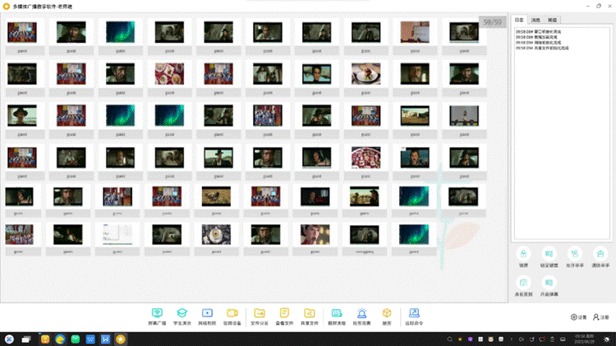Viewport: 616px width, 346px height.
Task: Start 屏幕广播 screen broadcast
Action: click(157, 316)
